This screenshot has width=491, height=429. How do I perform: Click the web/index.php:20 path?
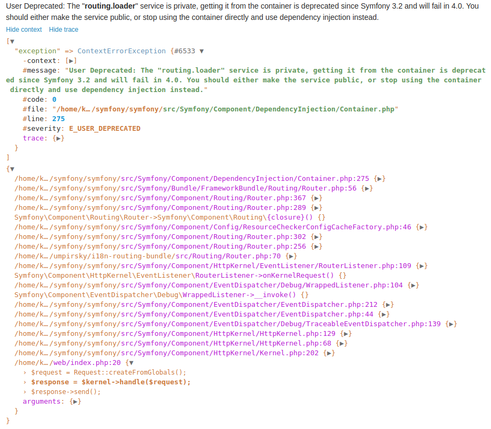pyautogui.click(x=67, y=363)
